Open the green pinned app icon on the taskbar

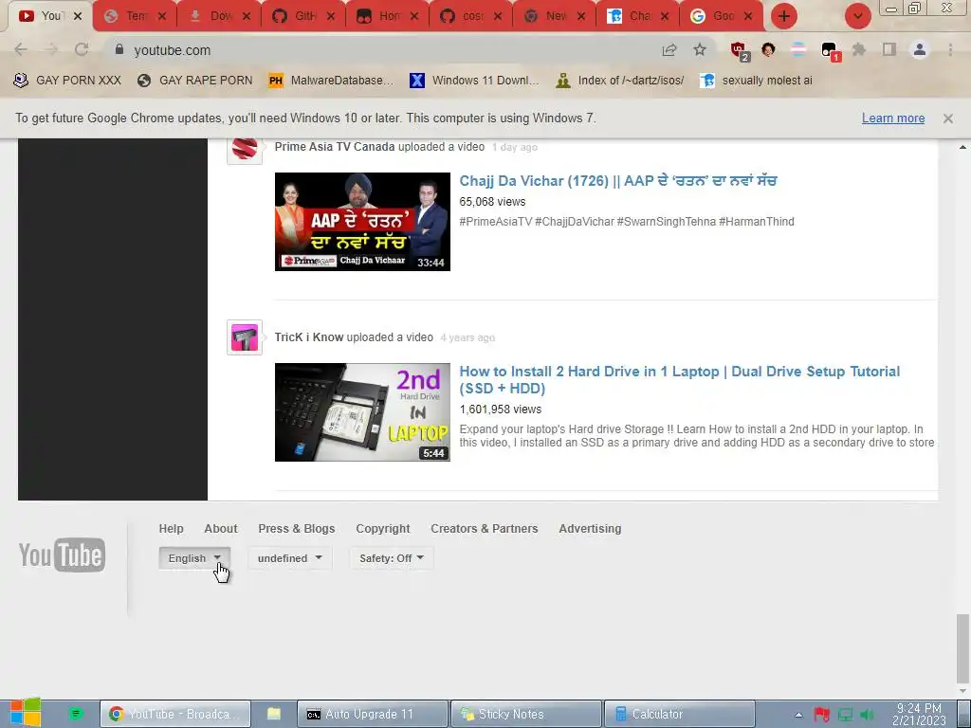tap(76, 714)
